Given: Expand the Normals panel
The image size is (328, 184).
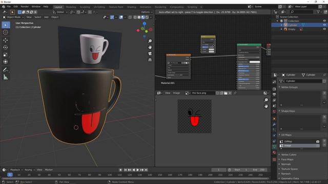Looking at the screenshot, I should (286, 164).
